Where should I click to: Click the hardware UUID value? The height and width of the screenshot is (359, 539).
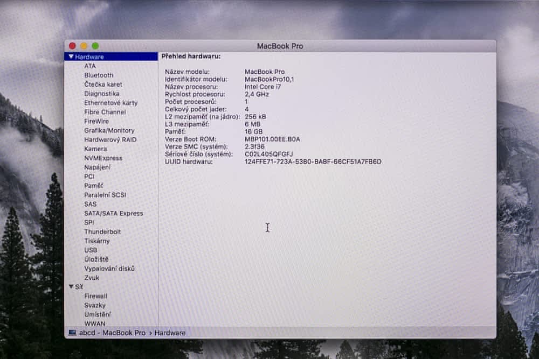tap(313, 161)
